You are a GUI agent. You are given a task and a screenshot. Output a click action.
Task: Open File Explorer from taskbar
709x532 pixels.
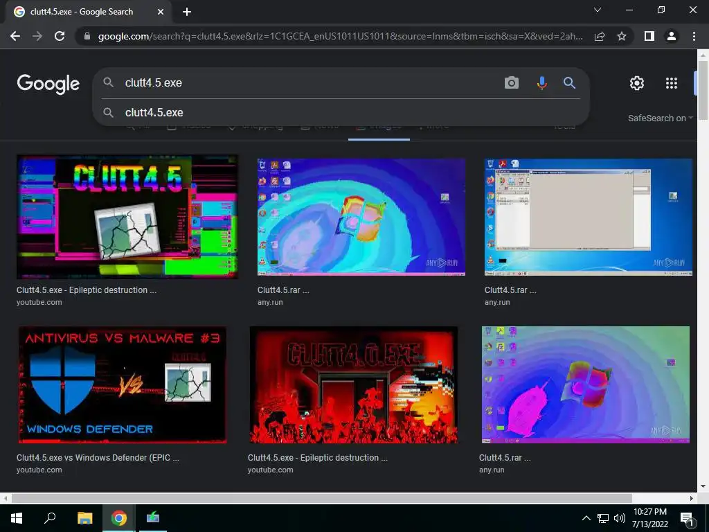84,518
